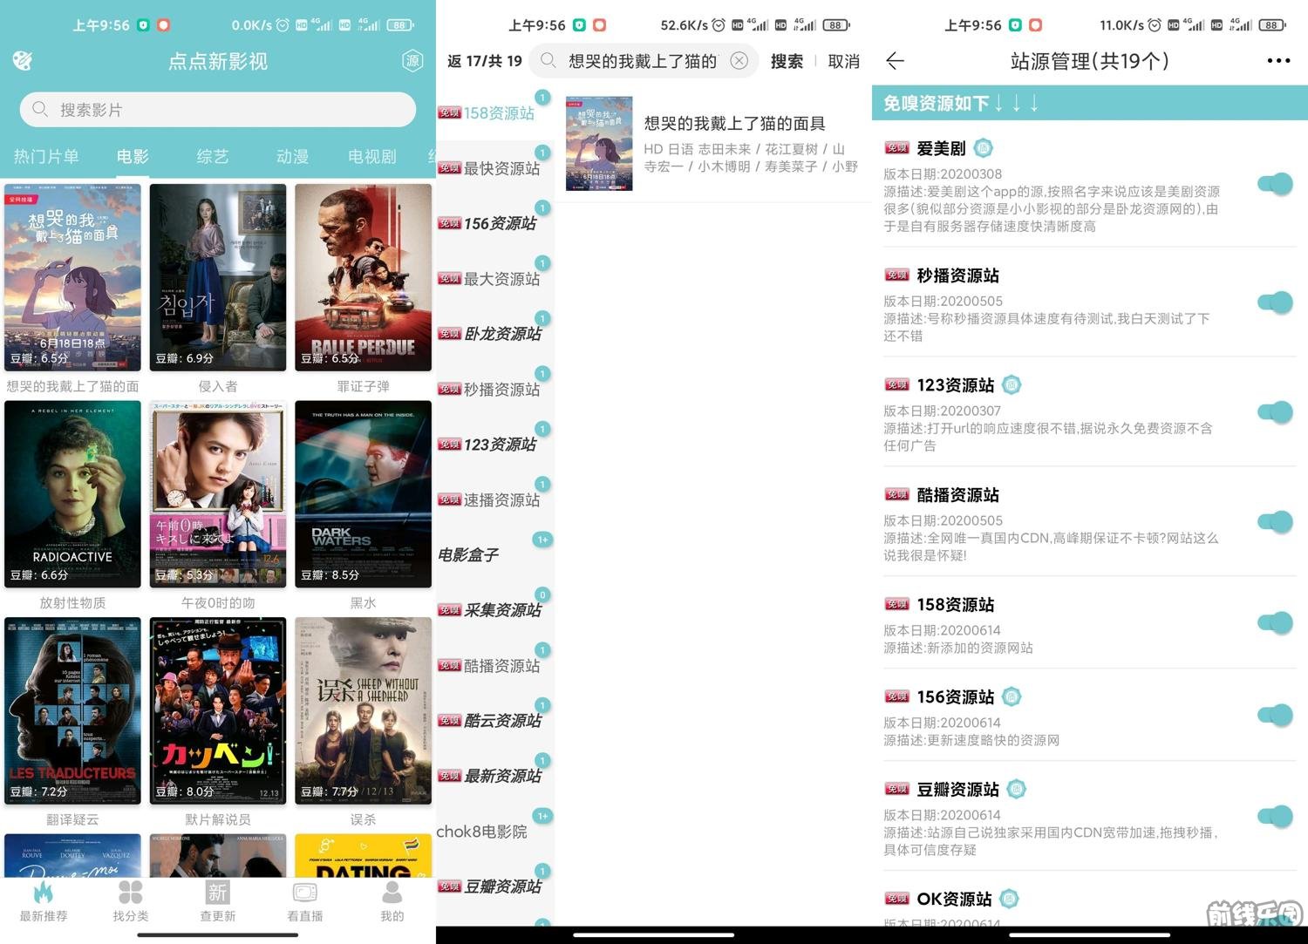Select 酷播资源站 in search source list
Screen dimensions: 1308x944
click(494, 665)
